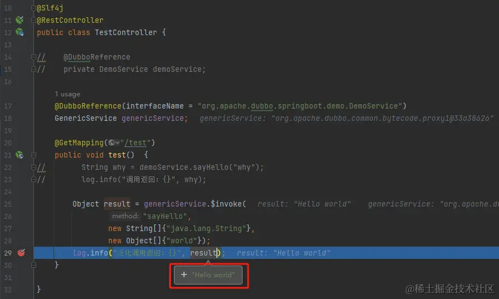Click the genericService field name on line 18
499x299 pixels.
coord(152,118)
